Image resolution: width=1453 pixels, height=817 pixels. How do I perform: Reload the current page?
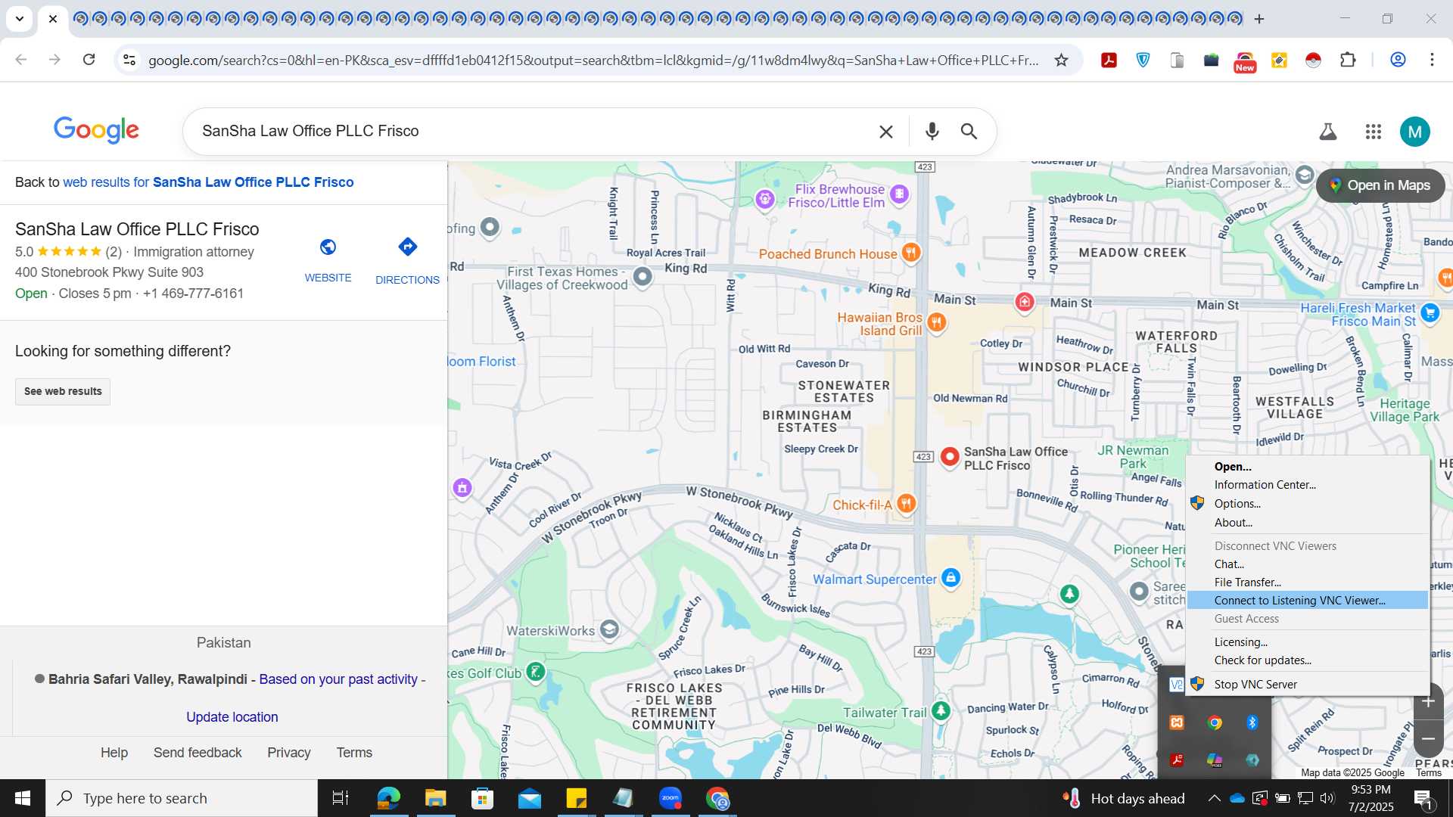pyautogui.click(x=89, y=60)
